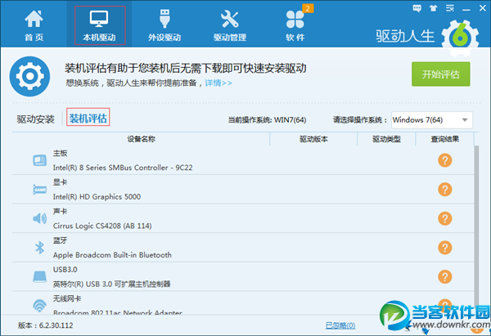Click the graphics card GAME icon
The height and width of the screenshot is (336, 491).
tap(40, 190)
